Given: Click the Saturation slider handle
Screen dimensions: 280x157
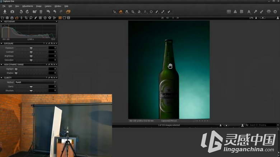Looking at the screenshot, I should [31, 60].
